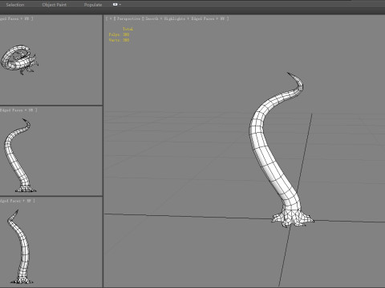Open the Perspective view label menu
385x288 pixels.
point(128,18)
